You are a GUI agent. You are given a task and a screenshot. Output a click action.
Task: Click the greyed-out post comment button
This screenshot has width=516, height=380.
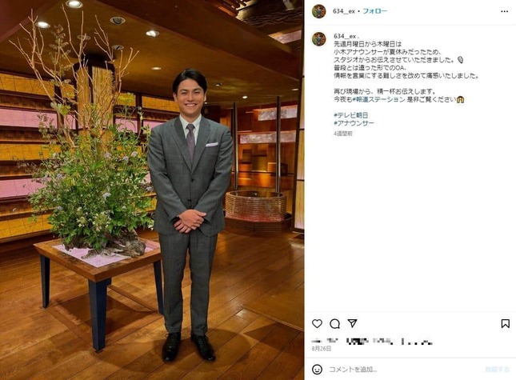click(x=498, y=370)
